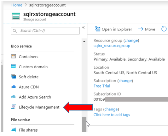Click Open in Explorer button
Screen dimensions: 168x136
(113, 29)
